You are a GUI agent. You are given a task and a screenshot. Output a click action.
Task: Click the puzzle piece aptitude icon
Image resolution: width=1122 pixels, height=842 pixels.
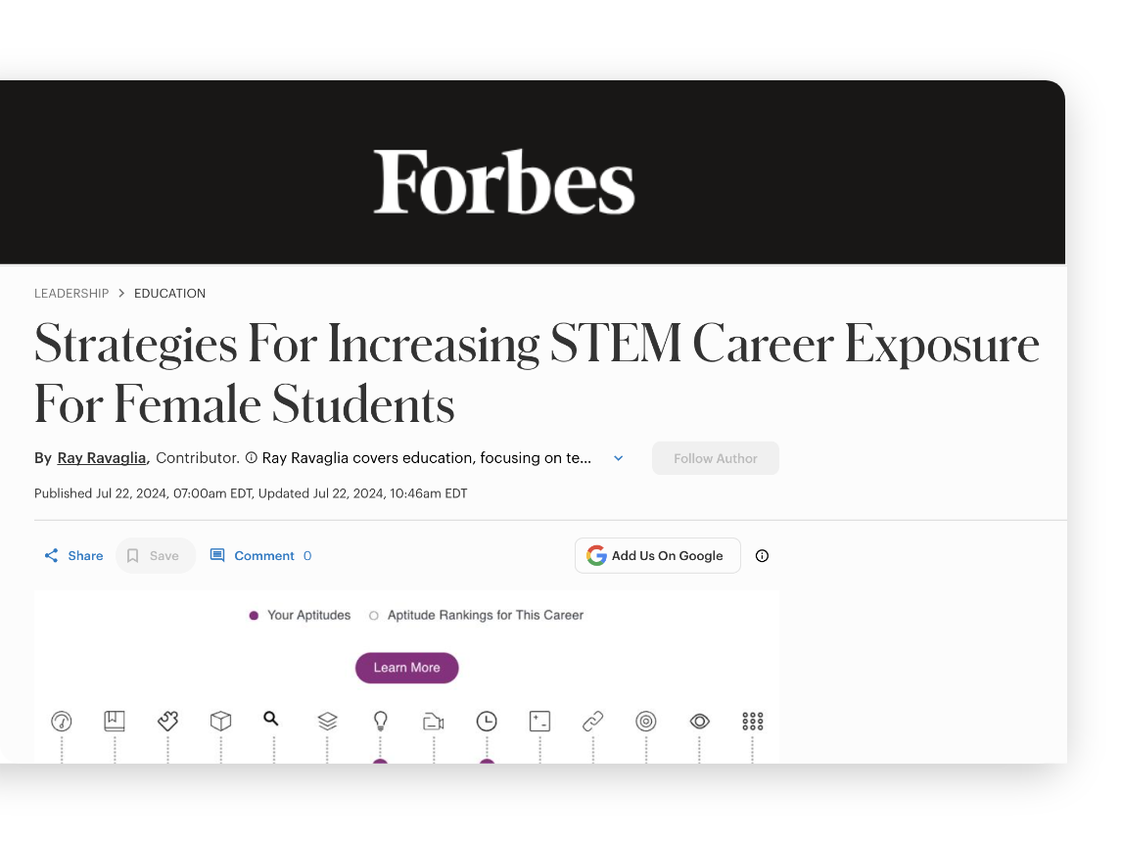pyautogui.click(x=167, y=722)
